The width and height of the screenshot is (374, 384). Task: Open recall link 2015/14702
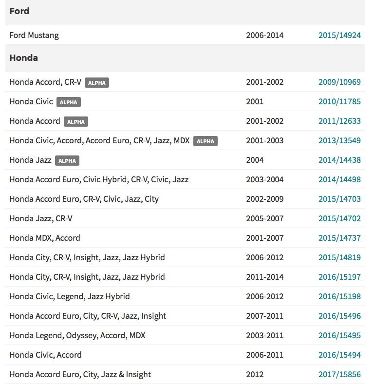(x=339, y=218)
